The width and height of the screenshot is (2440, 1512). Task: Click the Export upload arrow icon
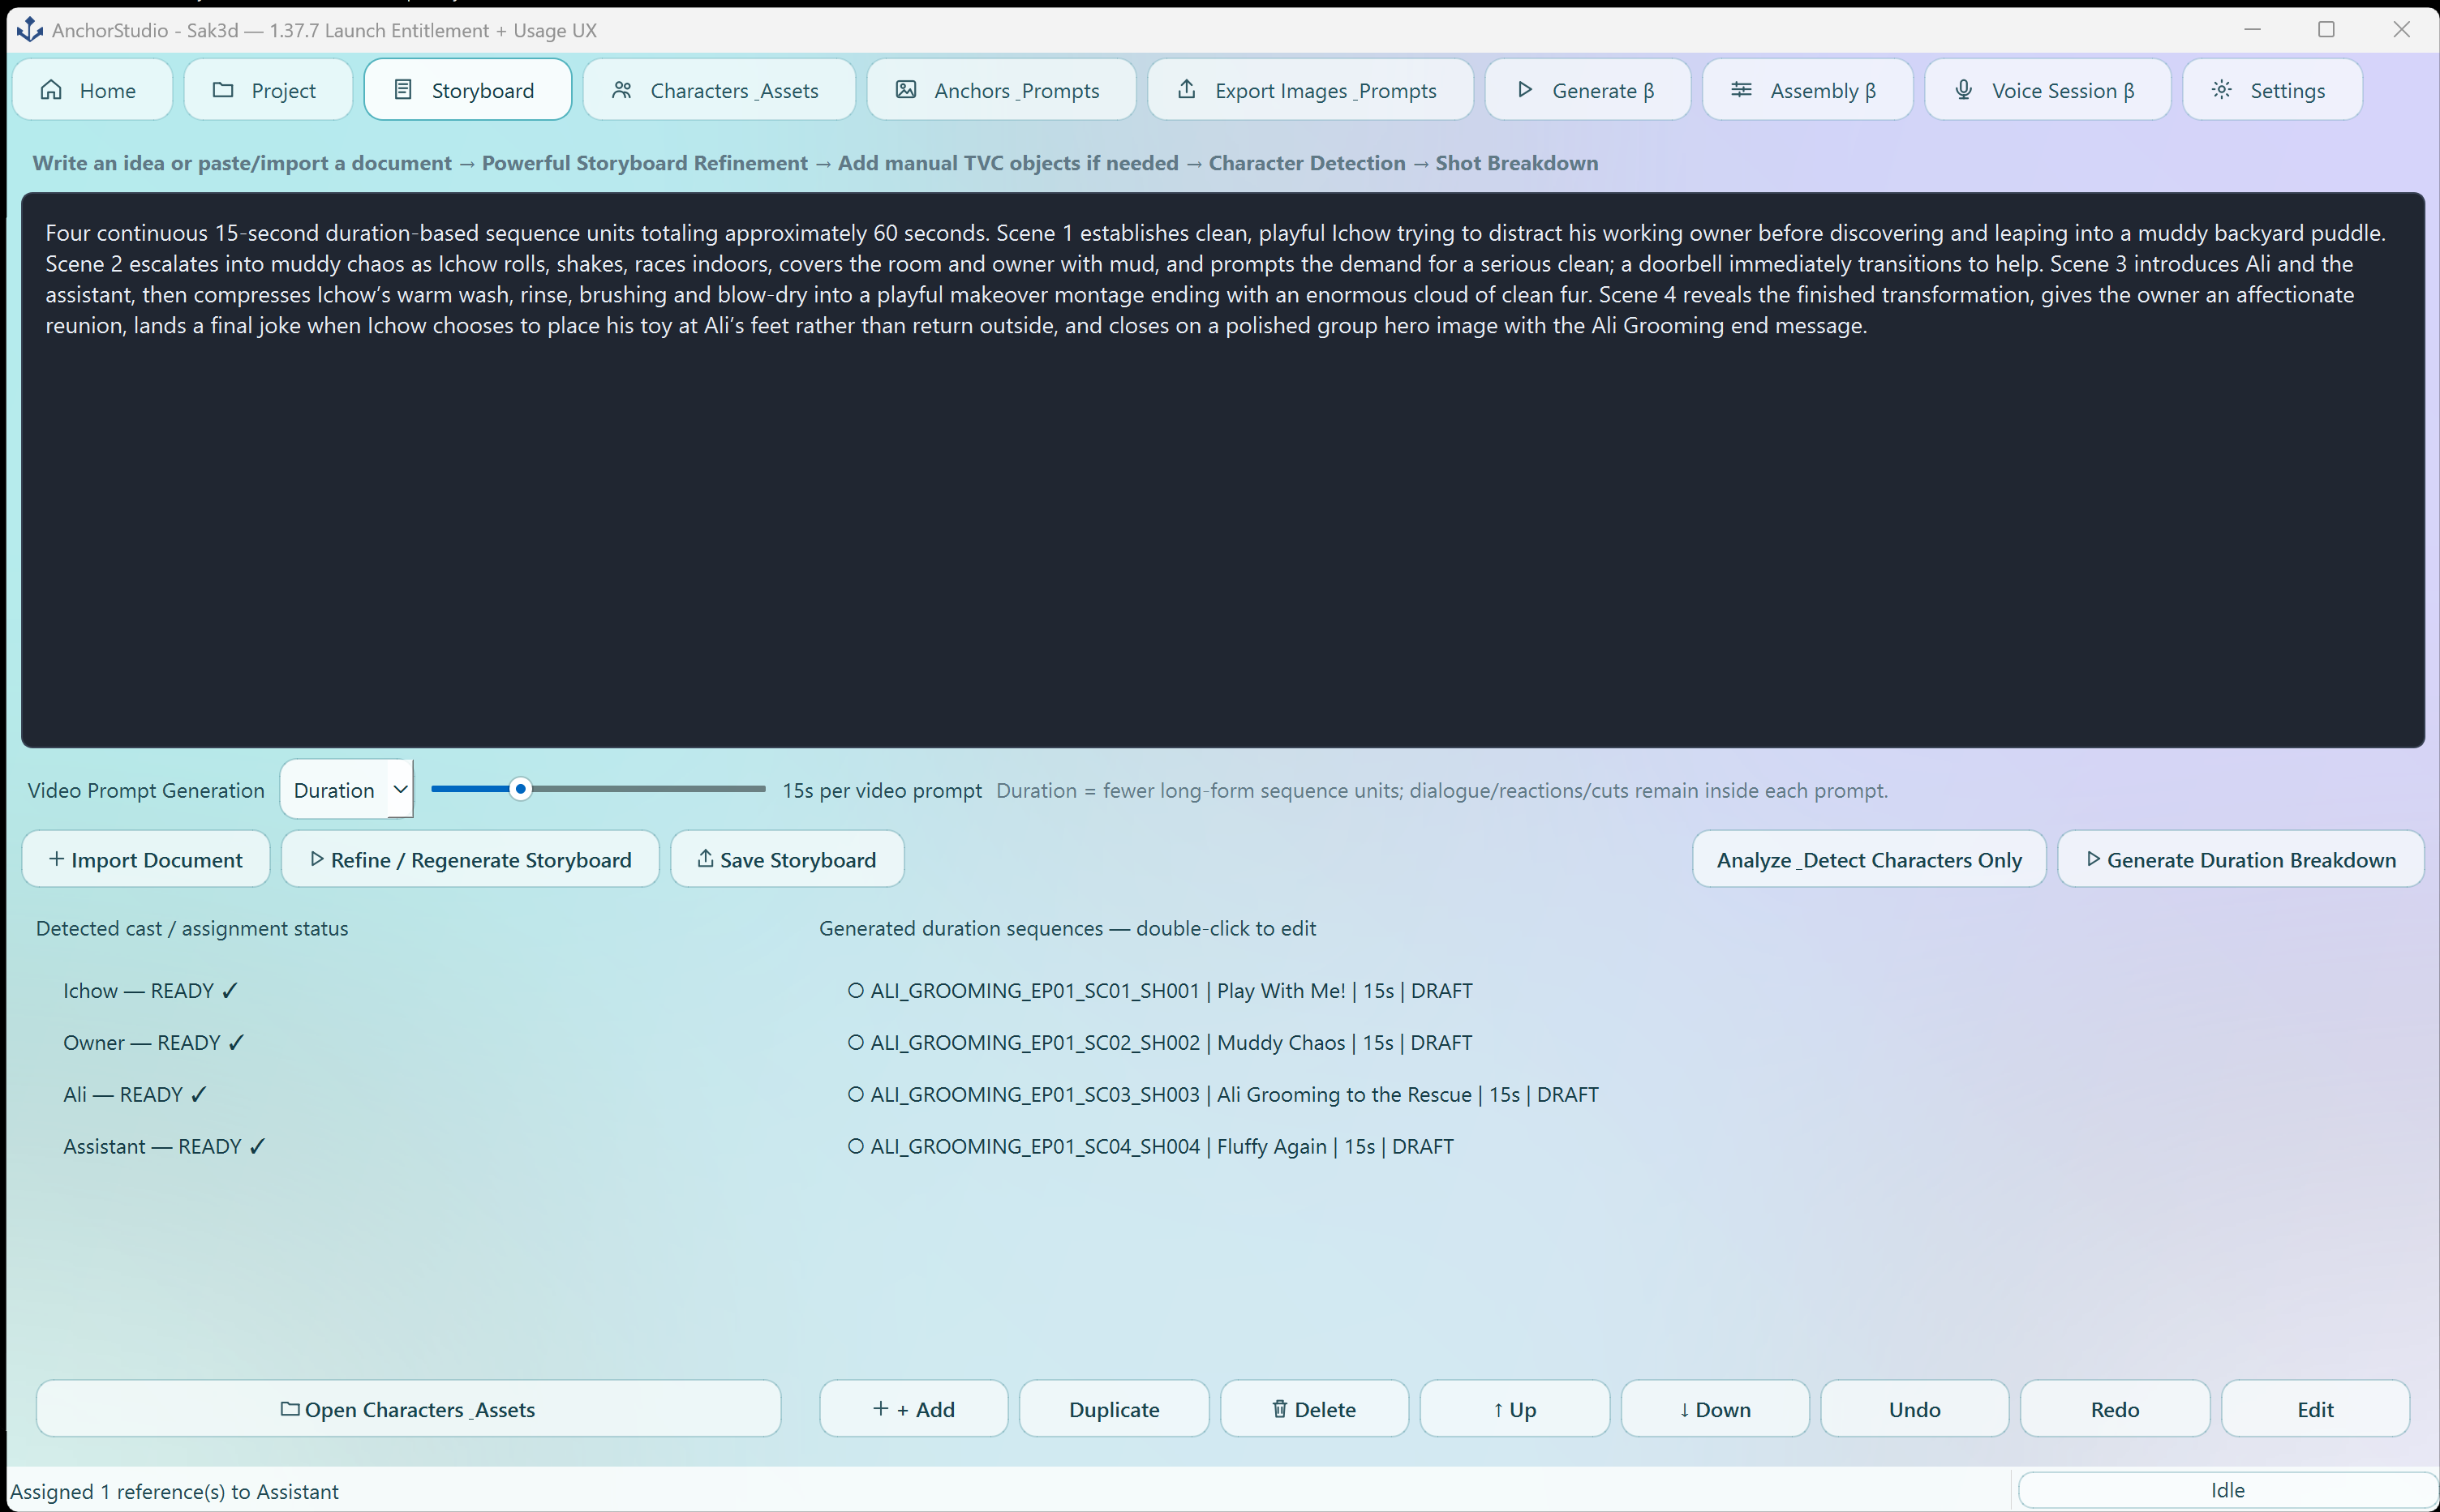(x=1187, y=89)
